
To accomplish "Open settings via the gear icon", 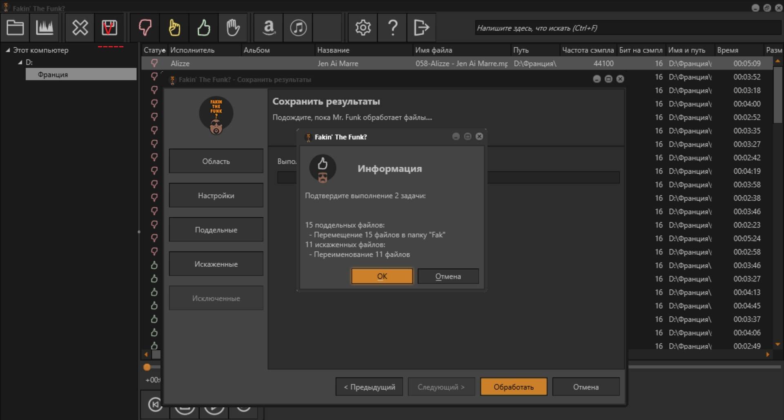I will coord(363,28).
